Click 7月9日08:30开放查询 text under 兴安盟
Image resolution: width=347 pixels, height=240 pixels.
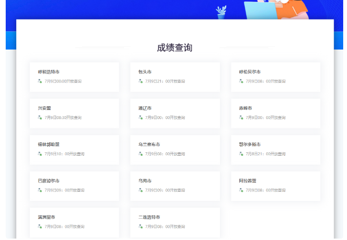coord(63,118)
